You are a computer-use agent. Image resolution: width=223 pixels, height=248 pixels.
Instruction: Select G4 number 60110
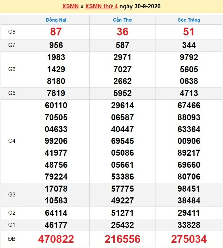(x=56, y=105)
